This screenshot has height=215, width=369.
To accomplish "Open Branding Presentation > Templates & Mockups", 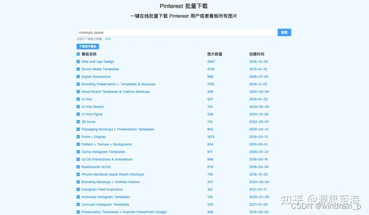I will (x=118, y=84).
